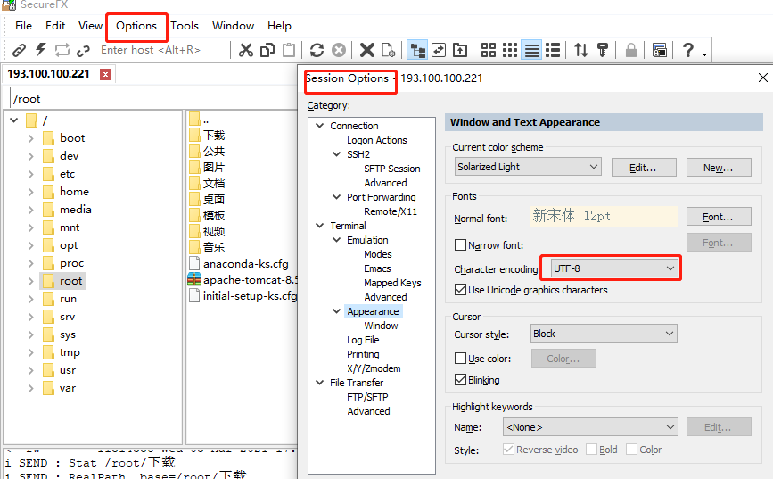This screenshot has height=479, width=773.
Task: Click the transfer up-down arrows icon
Action: tap(581, 50)
